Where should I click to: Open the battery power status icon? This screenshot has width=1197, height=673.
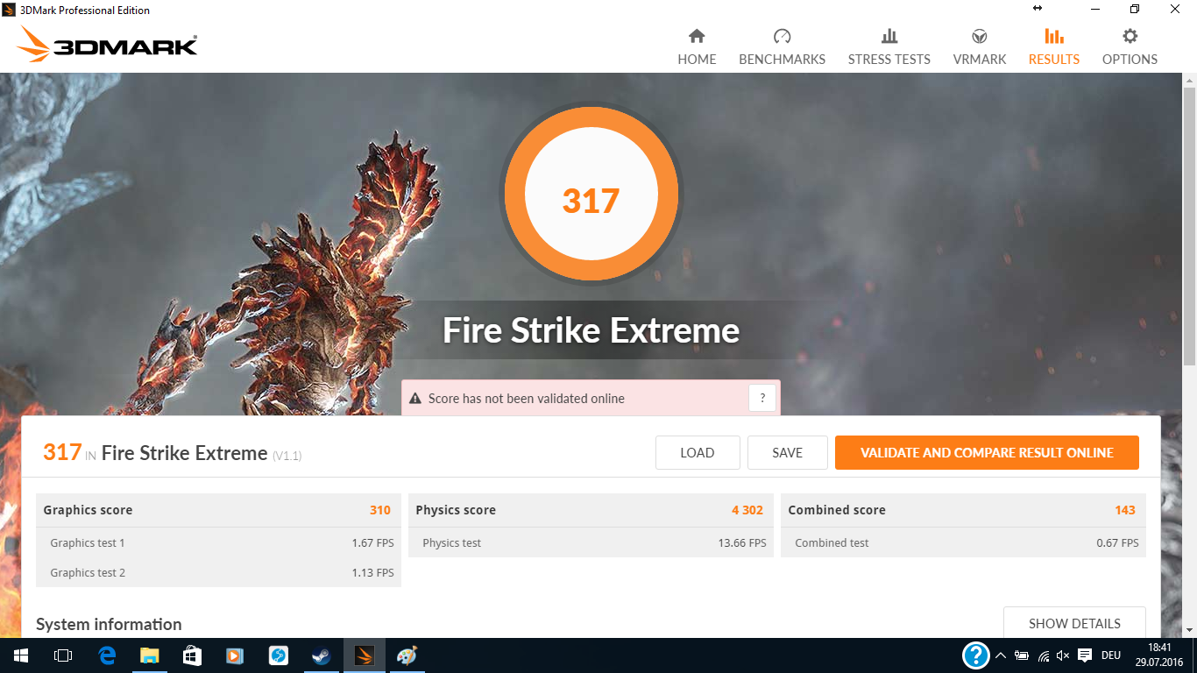click(x=1022, y=655)
